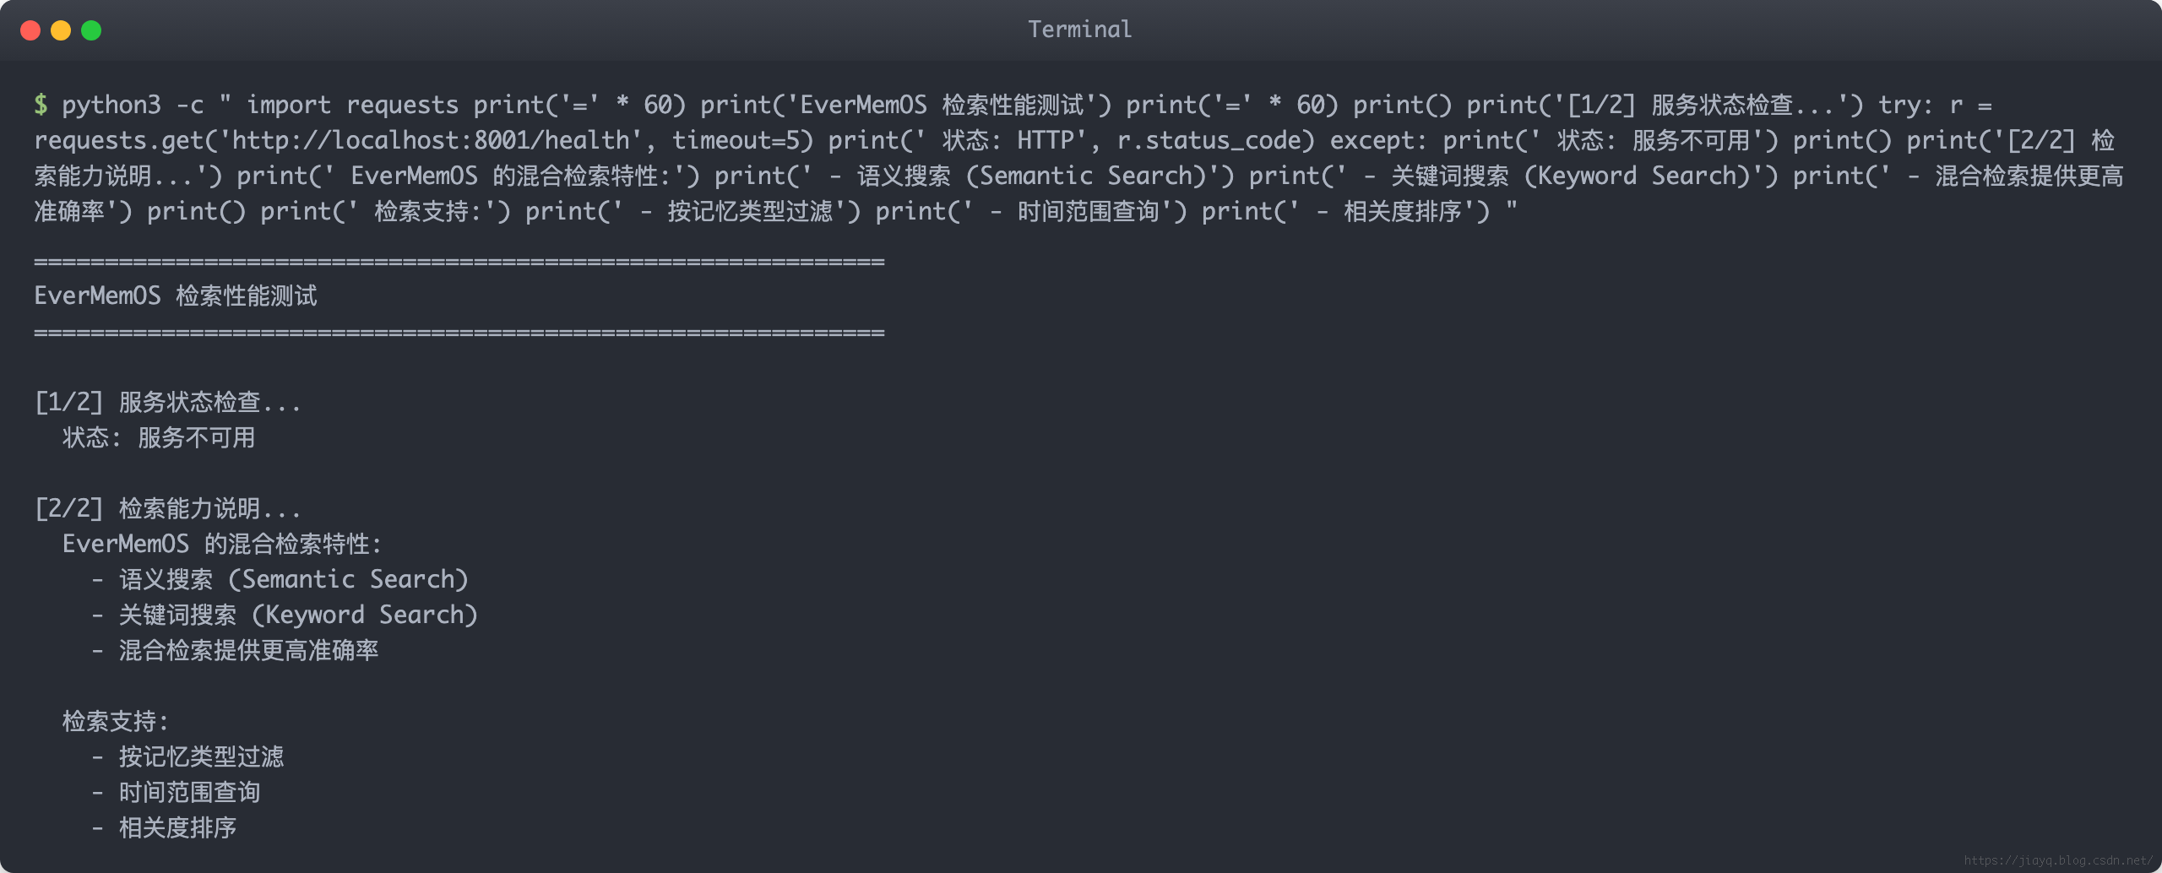Click the Terminal title in title bar
This screenshot has width=2162, height=873.
pos(1079,30)
